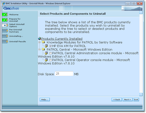
Task: Click the green checkmark icon for Welcome step
Action: click(x=5, y=14)
